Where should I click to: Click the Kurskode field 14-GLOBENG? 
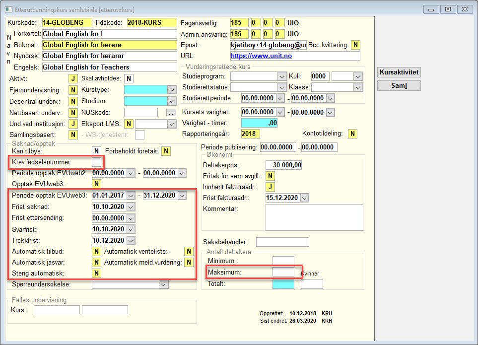click(67, 22)
